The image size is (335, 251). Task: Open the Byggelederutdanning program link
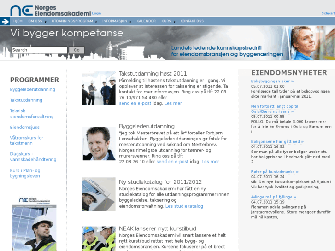click(32, 89)
